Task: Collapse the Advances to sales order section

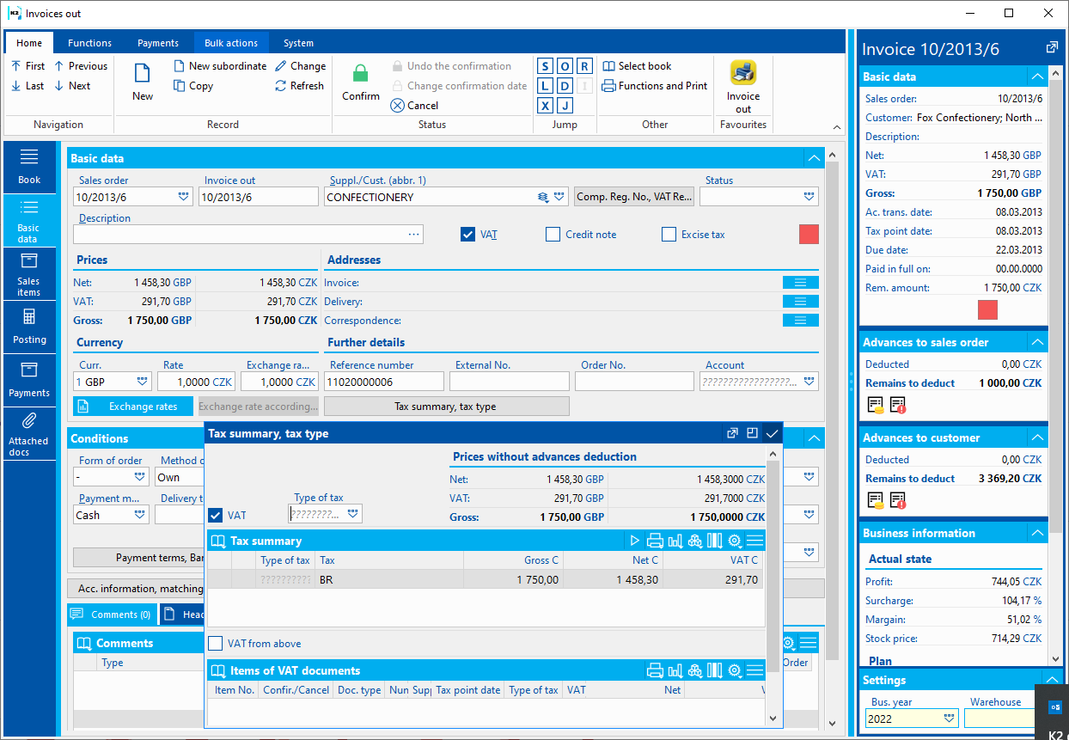Action: pyautogui.click(x=1038, y=342)
